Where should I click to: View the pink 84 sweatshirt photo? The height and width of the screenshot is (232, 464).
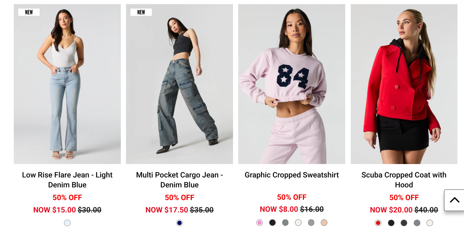[x=292, y=84]
